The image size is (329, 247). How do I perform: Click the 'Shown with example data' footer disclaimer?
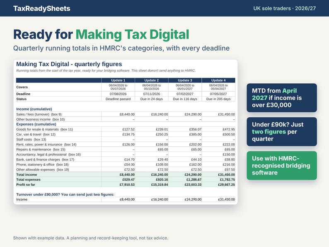(91, 238)
